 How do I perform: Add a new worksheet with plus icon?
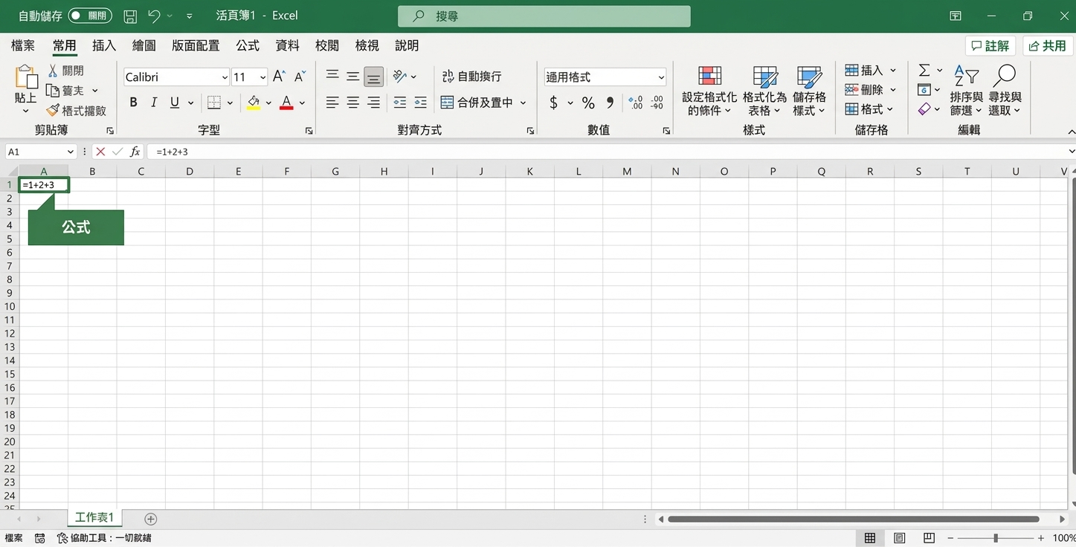point(151,519)
